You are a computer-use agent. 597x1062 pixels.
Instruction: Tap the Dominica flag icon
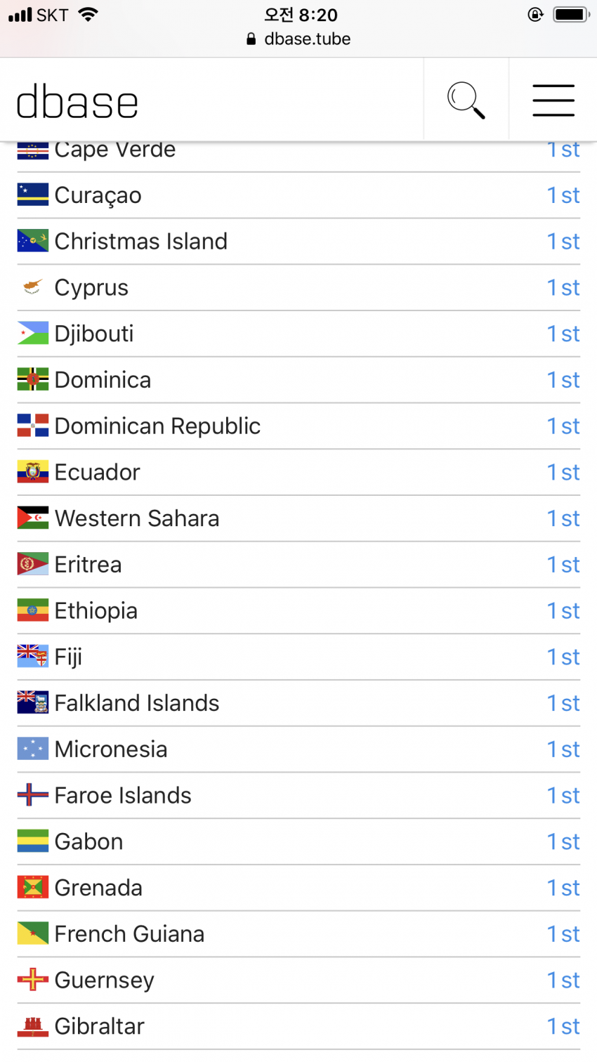(x=33, y=379)
